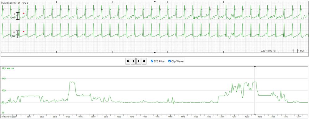Click the red triangle on the lead II strip
Screen dimensions: 309x119
tap(24, 13)
